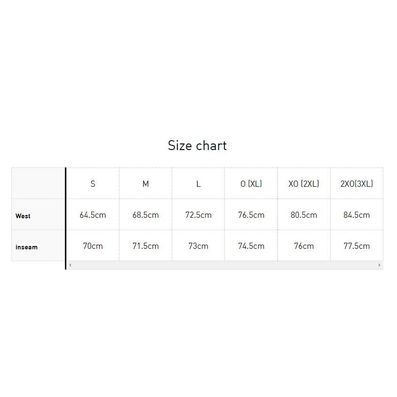Select the M size column header
This screenshot has height=397, width=397.
point(146,183)
